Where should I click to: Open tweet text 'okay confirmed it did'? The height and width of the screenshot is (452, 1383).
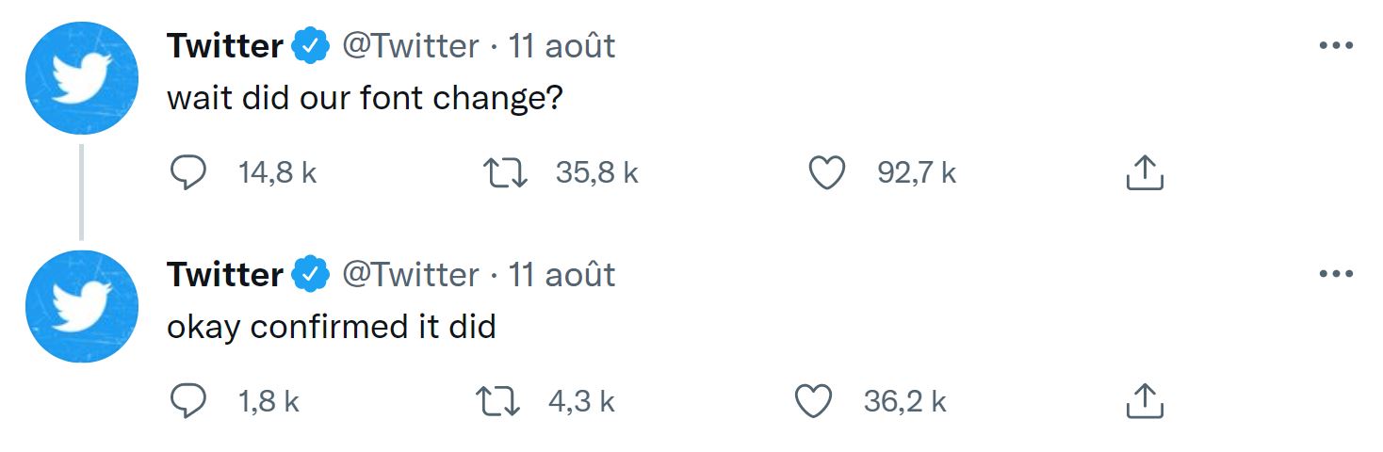[x=332, y=327]
